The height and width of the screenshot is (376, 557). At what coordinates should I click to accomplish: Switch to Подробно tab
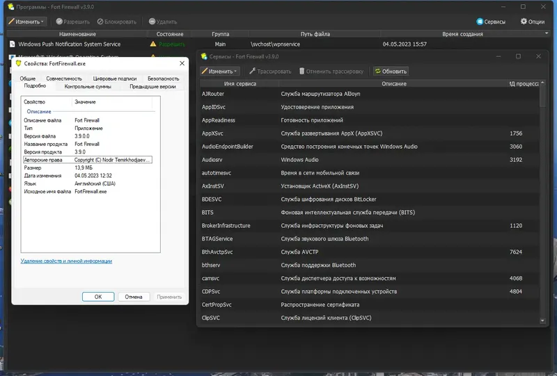35,86
